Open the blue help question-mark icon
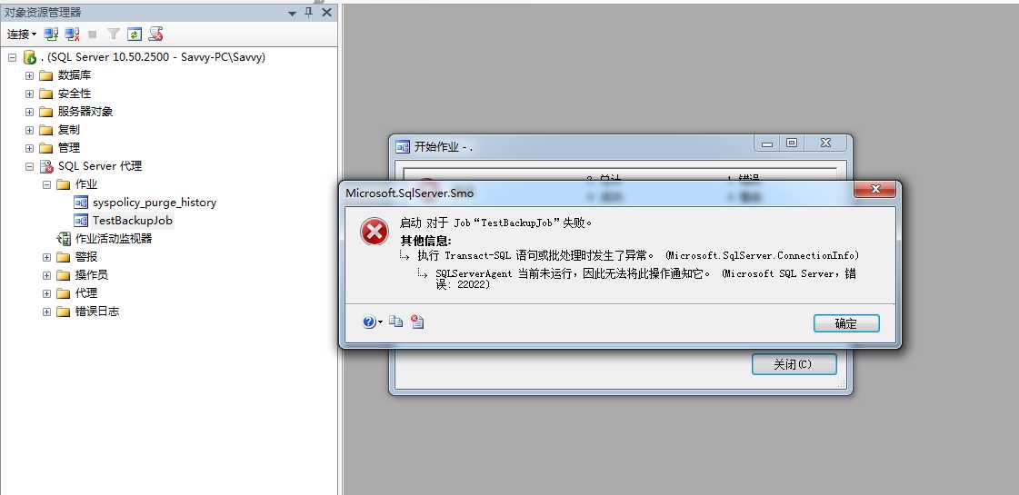The image size is (1019, 495). coord(369,322)
